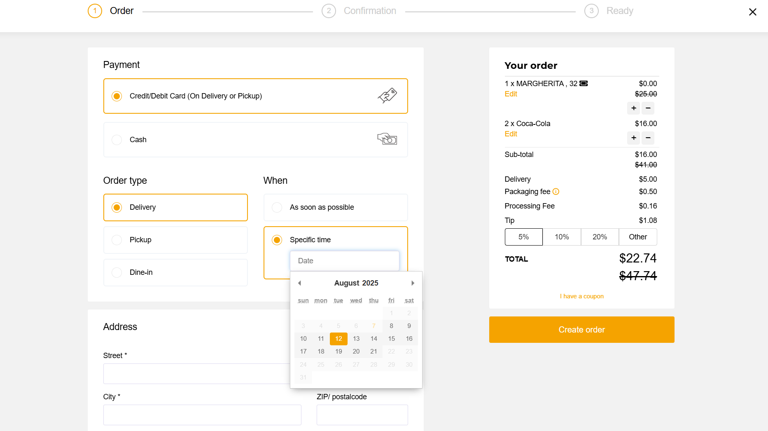Select Other tip option
768x431 pixels.
click(638, 237)
